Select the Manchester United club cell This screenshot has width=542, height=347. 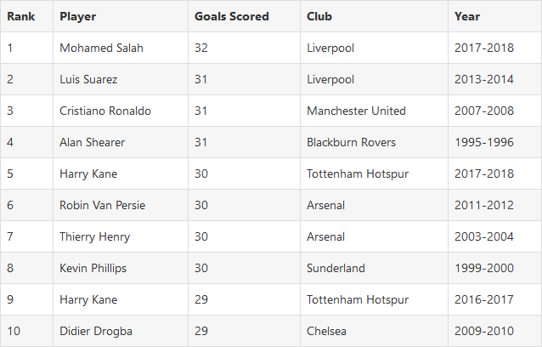(356, 111)
